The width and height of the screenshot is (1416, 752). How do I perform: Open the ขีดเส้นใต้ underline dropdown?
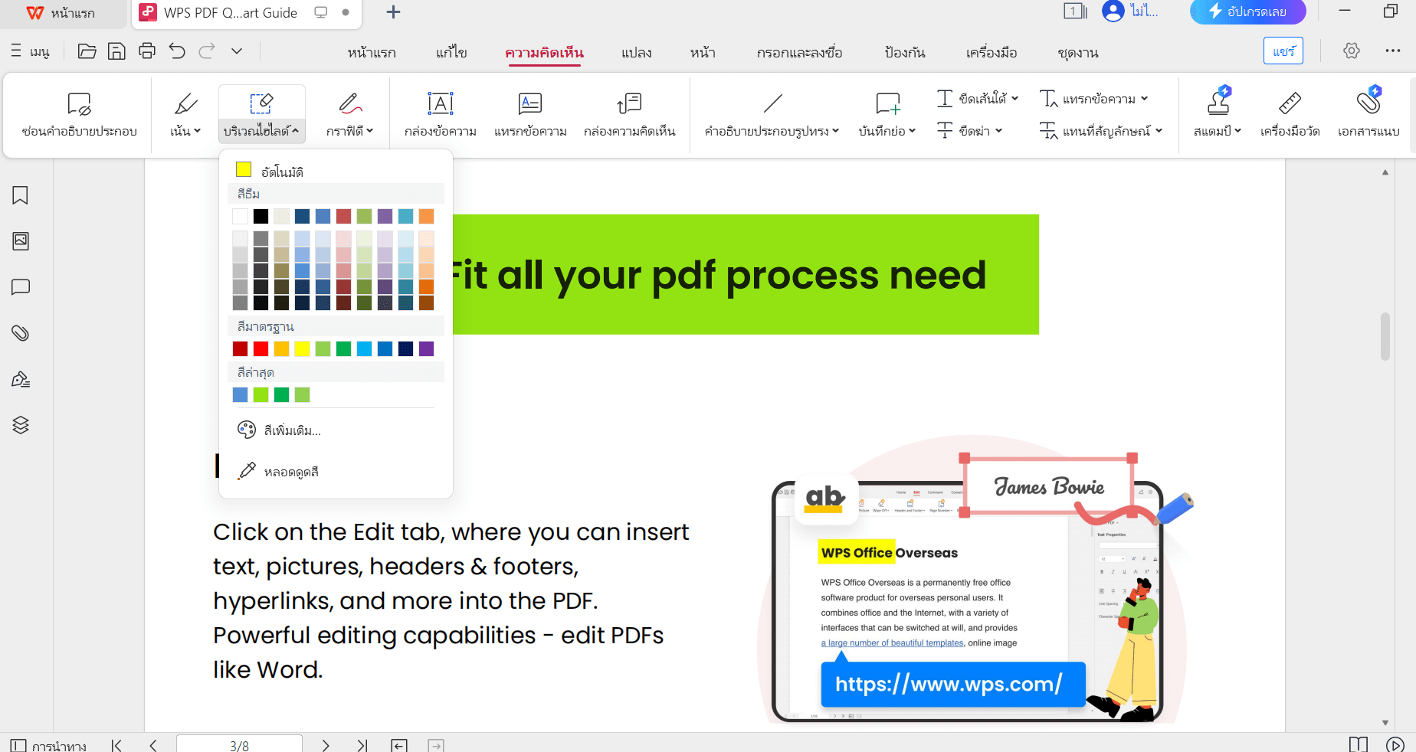coord(1014,99)
